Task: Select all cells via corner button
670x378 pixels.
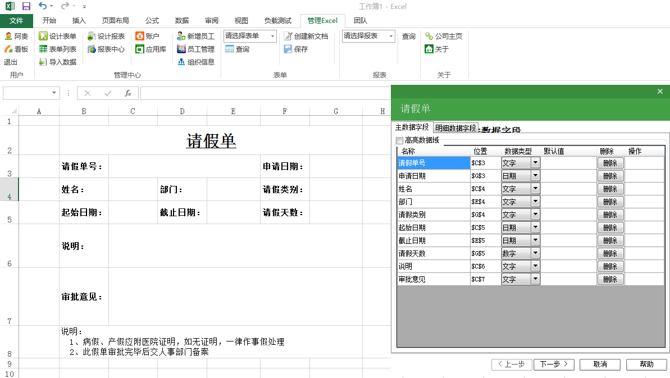Action: click(14, 111)
